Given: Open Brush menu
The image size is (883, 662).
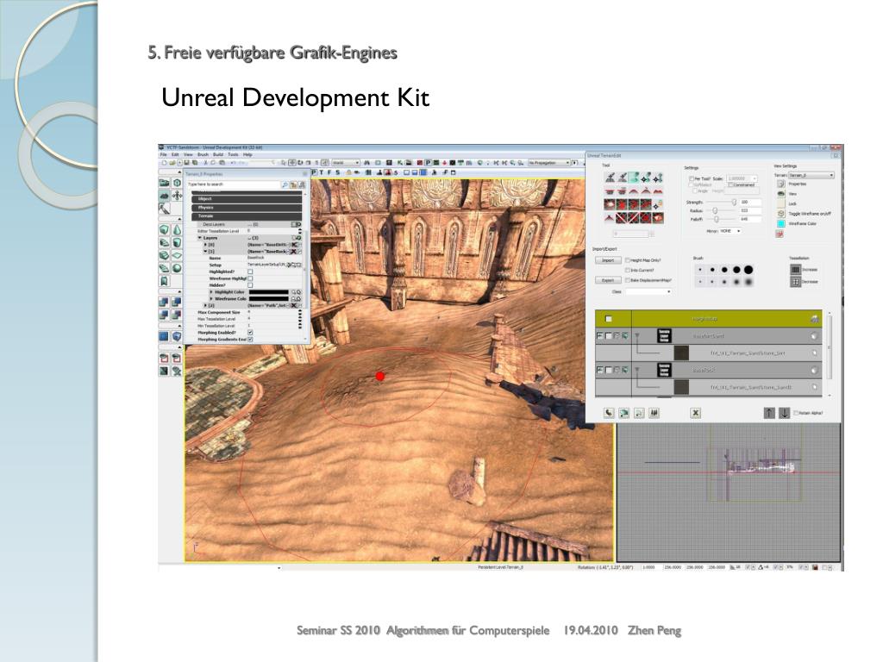Looking at the screenshot, I should (203, 154).
